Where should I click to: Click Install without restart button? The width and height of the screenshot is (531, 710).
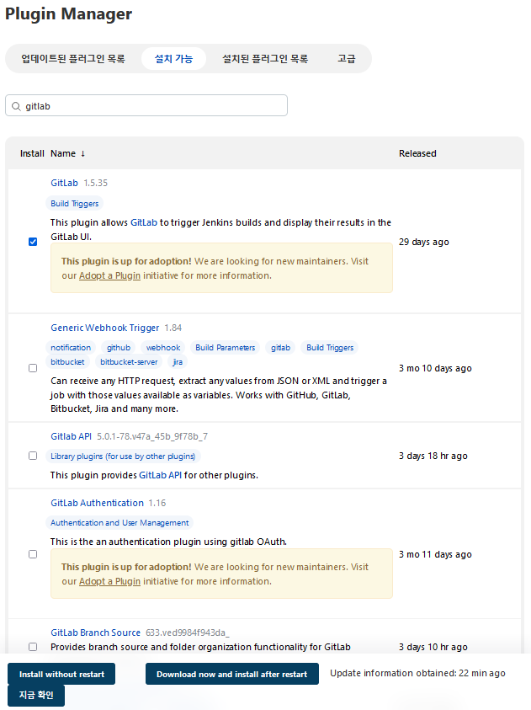(61, 674)
